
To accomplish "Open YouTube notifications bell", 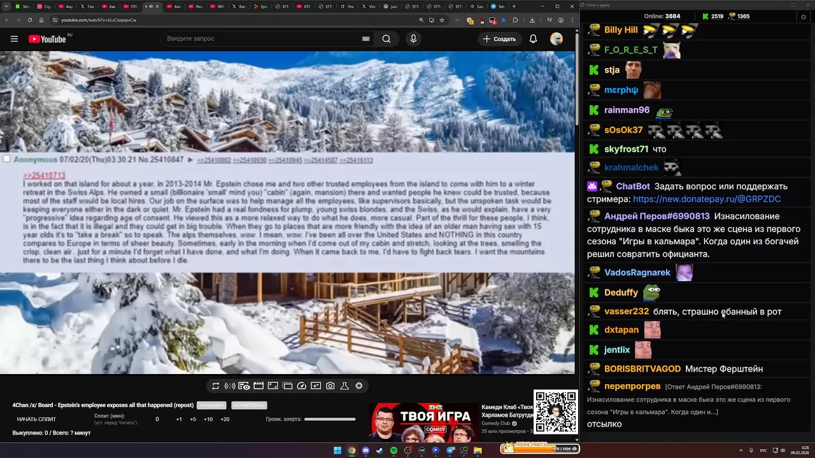I will (534, 39).
